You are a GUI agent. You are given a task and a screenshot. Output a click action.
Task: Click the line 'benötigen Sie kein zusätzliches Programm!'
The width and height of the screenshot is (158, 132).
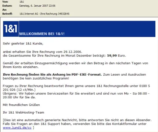36,78
